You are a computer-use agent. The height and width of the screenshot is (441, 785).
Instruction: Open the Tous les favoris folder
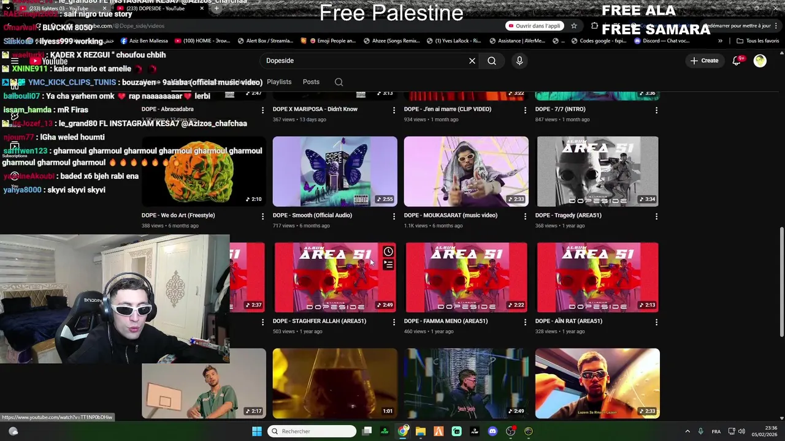[758, 41]
